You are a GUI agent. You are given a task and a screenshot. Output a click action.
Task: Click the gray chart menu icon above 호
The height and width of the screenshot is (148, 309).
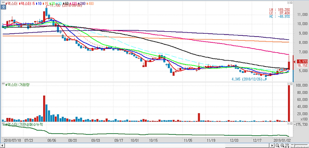(3, 2)
